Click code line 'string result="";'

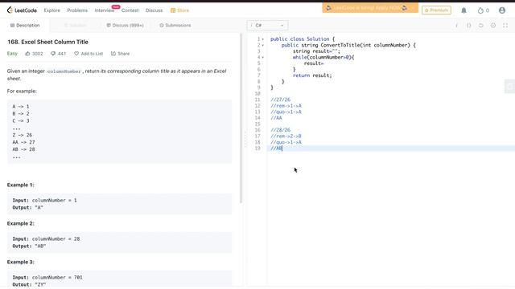point(316,51)
